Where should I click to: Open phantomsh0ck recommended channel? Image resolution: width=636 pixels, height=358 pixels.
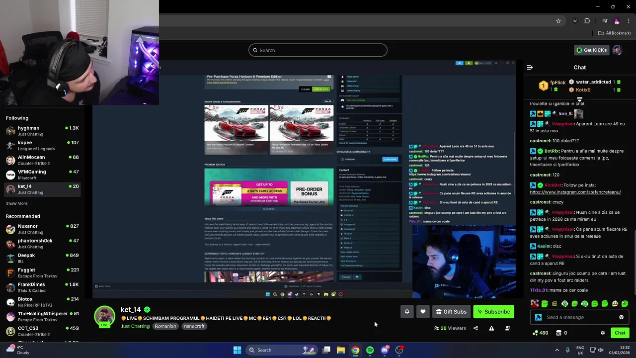tap(42, 244)
